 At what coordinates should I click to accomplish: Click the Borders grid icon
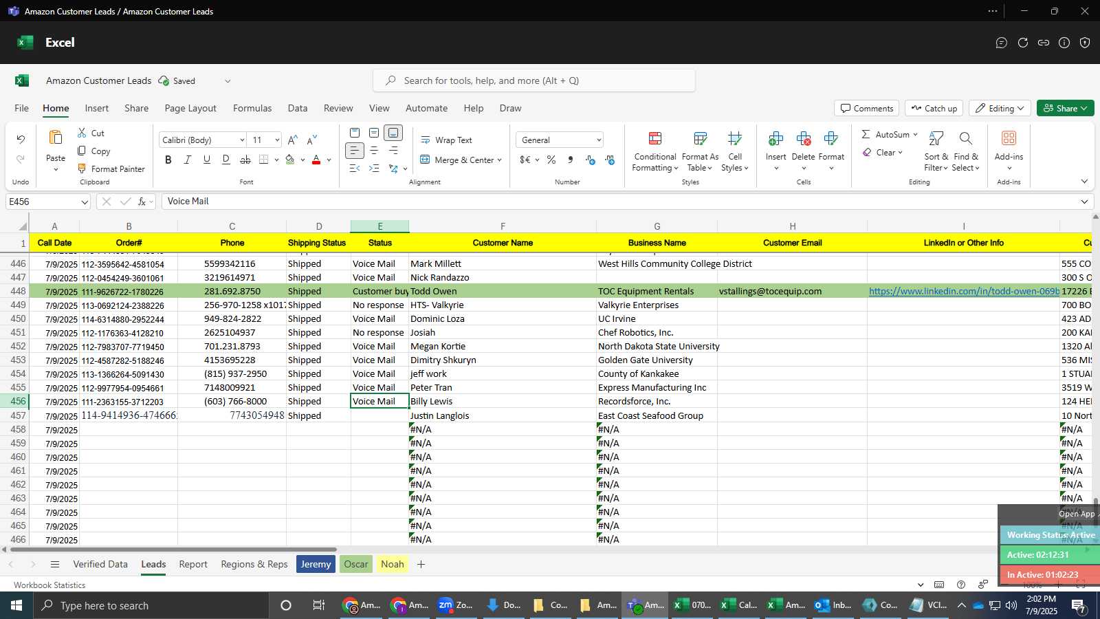click(x=264, y=160)
